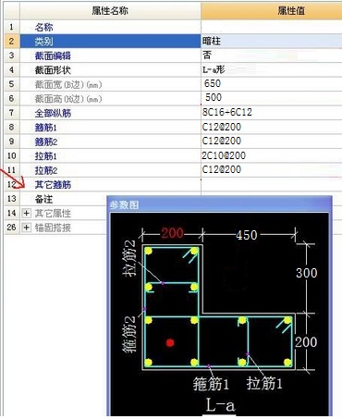This screenshot has width=342, height=419.
Task: Click the 截面高(H边) property name
Action: pos(68,99)
